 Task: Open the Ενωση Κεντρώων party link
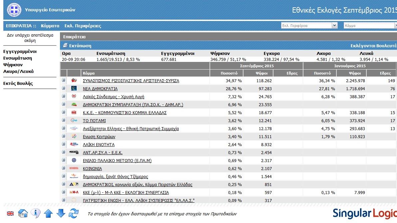(99, 137)
